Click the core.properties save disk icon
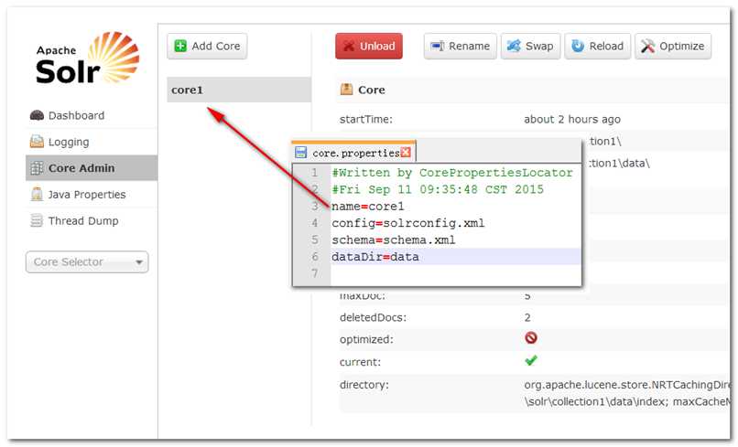Viewport: 738px width, 447px height. coord(300,153)
